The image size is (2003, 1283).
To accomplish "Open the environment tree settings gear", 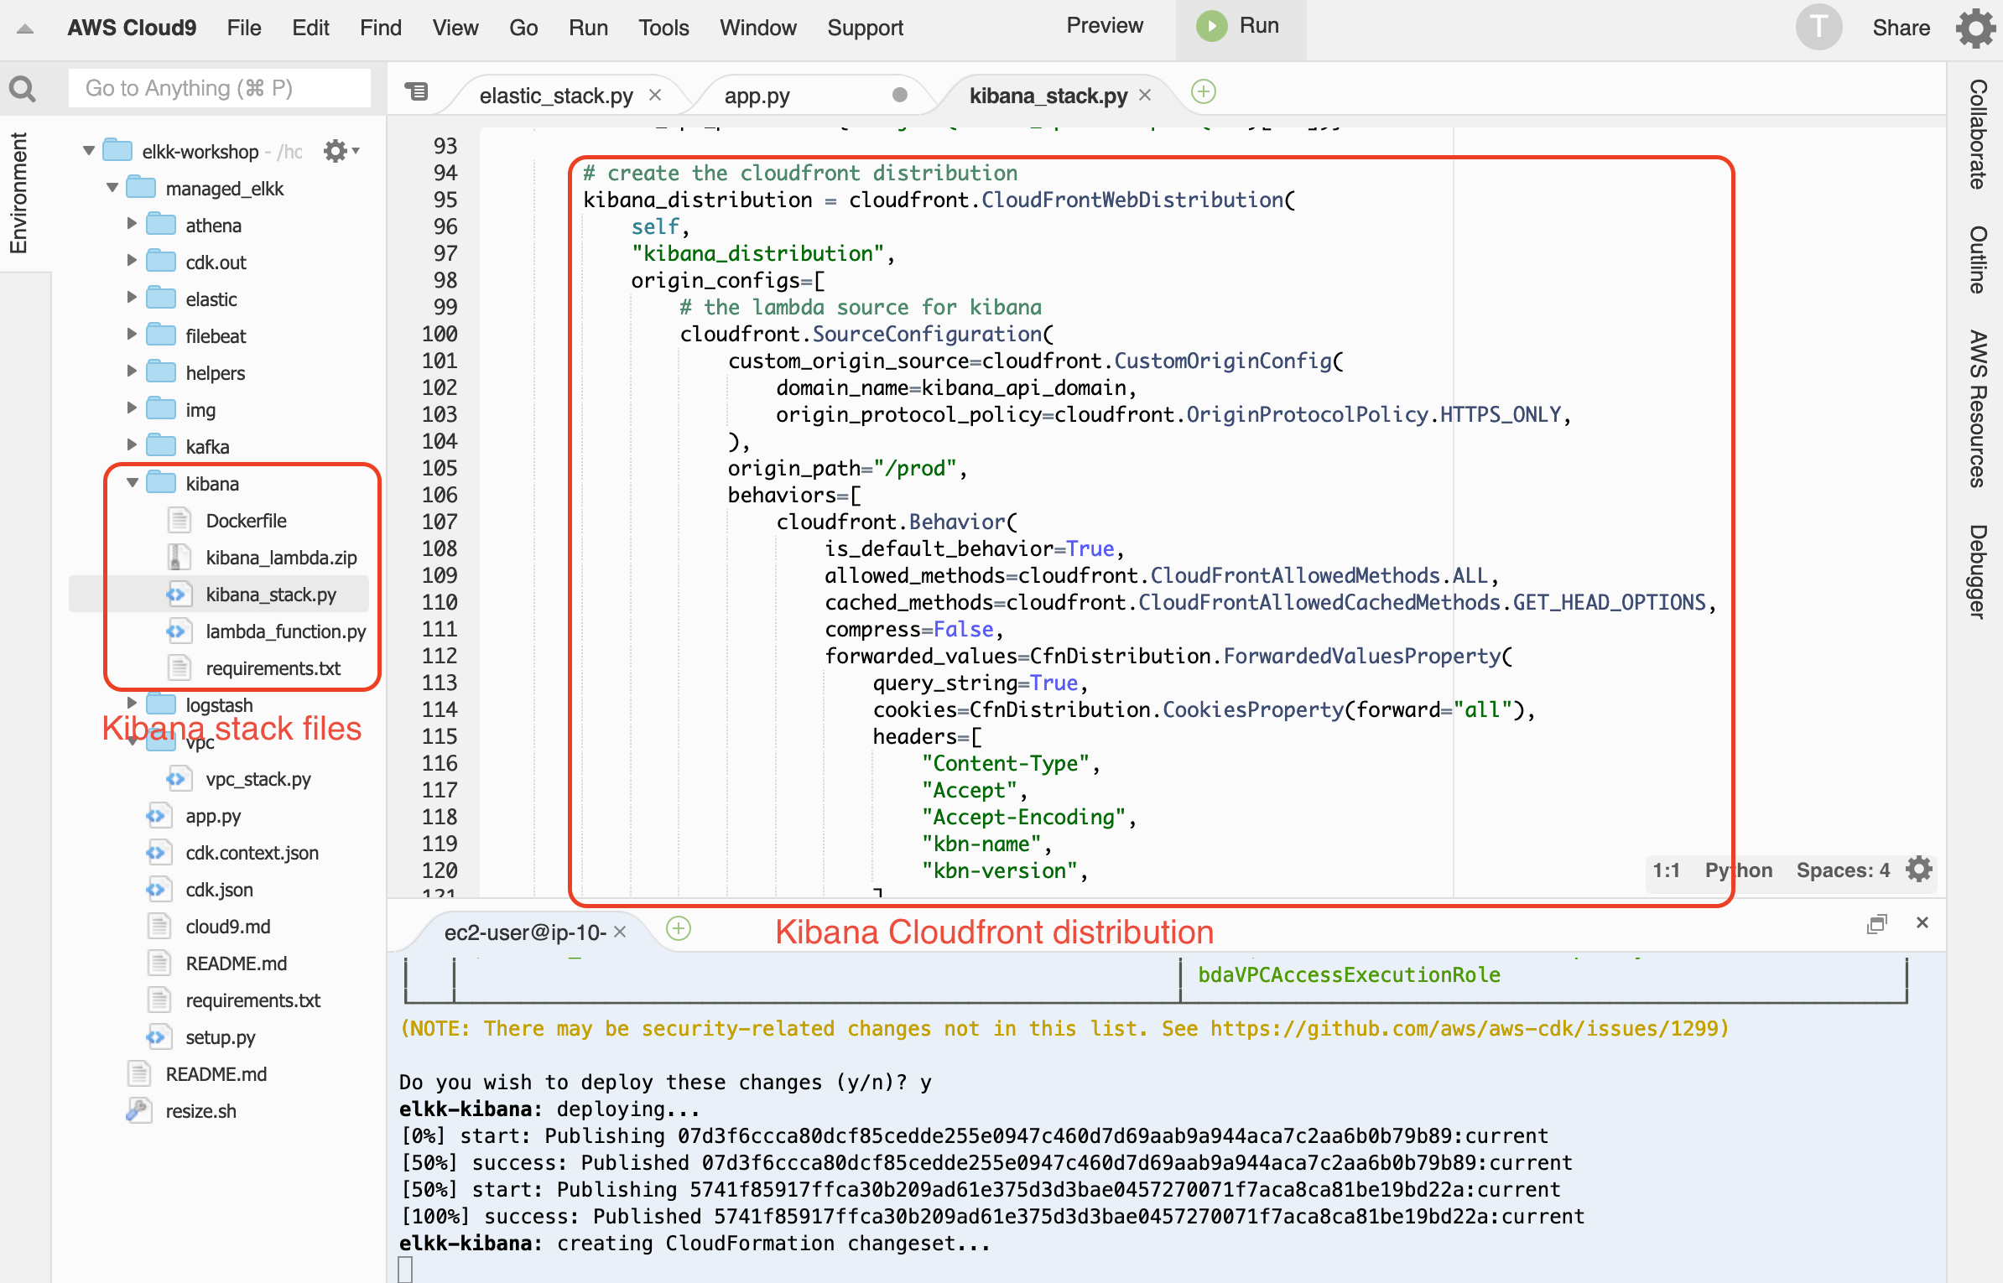I will click(340, 151).
